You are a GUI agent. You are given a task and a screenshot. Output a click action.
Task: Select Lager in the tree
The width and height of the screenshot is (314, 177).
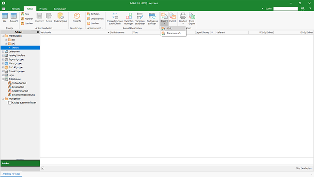pyautogui.click(x=11, y=75)
